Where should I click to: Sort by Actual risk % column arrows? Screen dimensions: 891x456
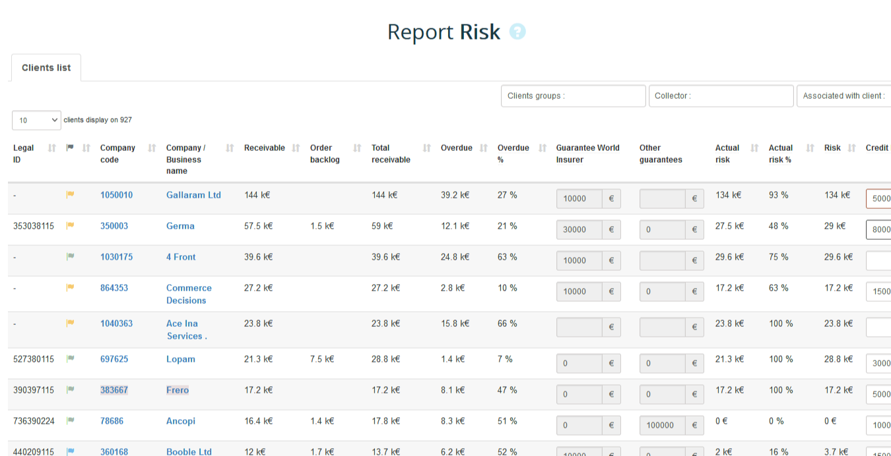[x=810, y=148]
